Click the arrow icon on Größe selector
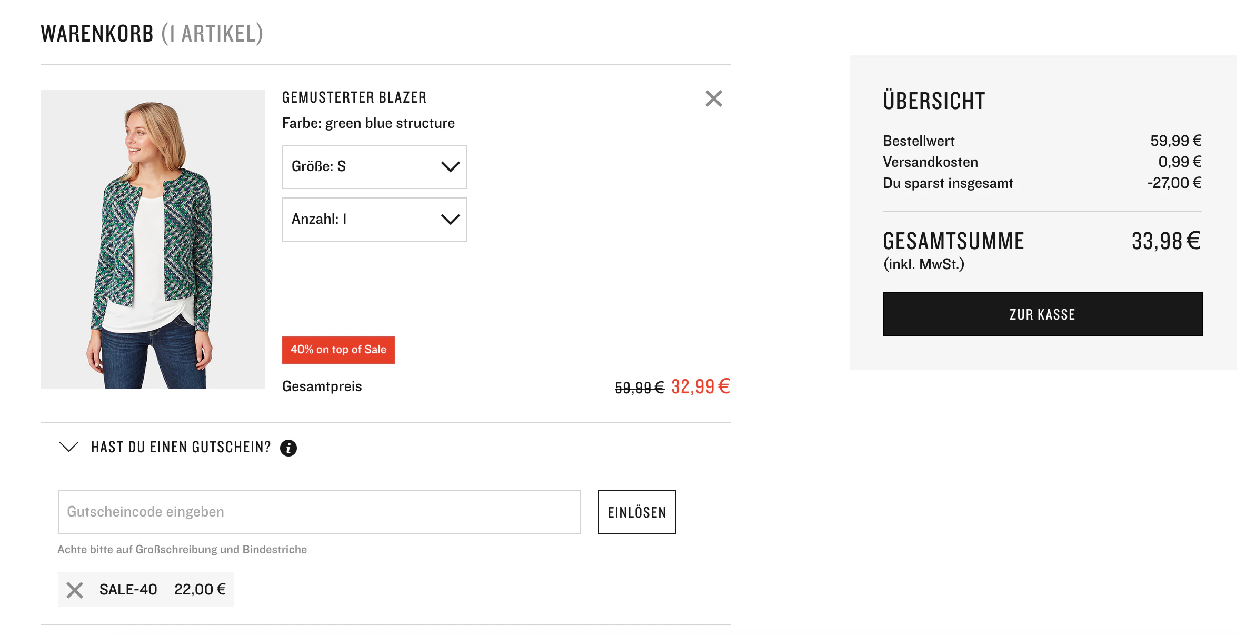This screenshot has width=1256, height=635. click(x=451, y=167)
